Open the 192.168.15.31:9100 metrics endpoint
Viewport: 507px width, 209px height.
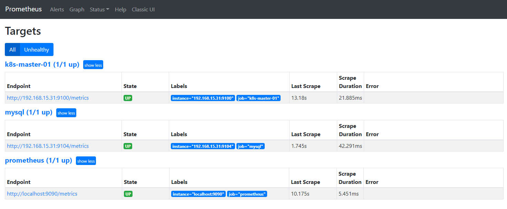[x=48, y=98]
